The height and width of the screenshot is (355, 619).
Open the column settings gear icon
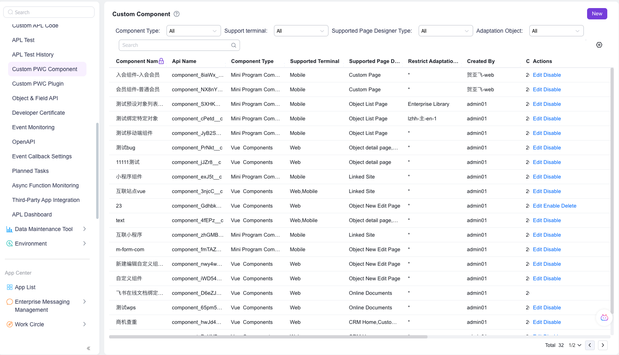599,45
